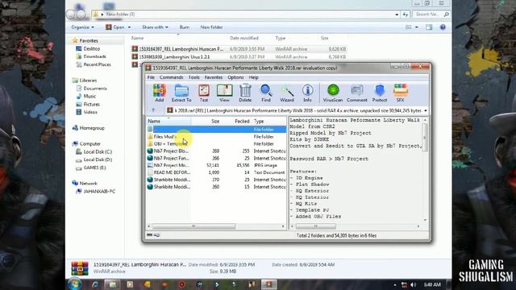516x290 pixels.
Task: Open WinRAR Tools menu
Action: tap(193, 77)
